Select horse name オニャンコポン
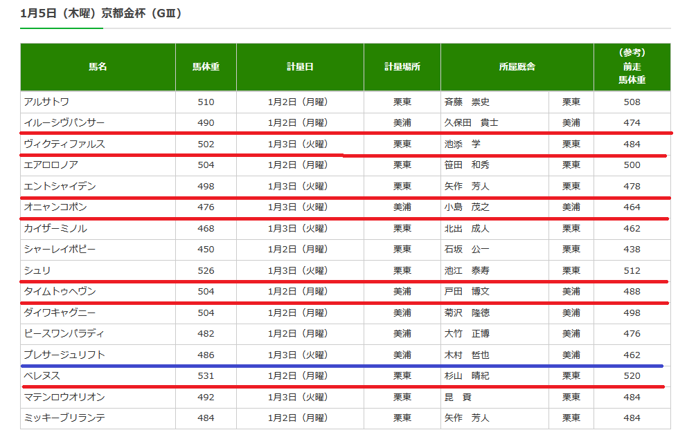Viewport: 687px width, 439px height. pyautogui.click(x=55, y=207)
